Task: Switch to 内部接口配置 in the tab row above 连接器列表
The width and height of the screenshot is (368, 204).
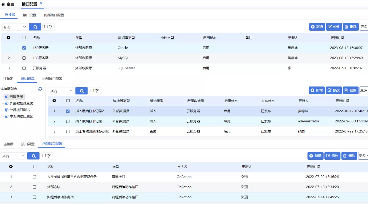Action: 52,79
